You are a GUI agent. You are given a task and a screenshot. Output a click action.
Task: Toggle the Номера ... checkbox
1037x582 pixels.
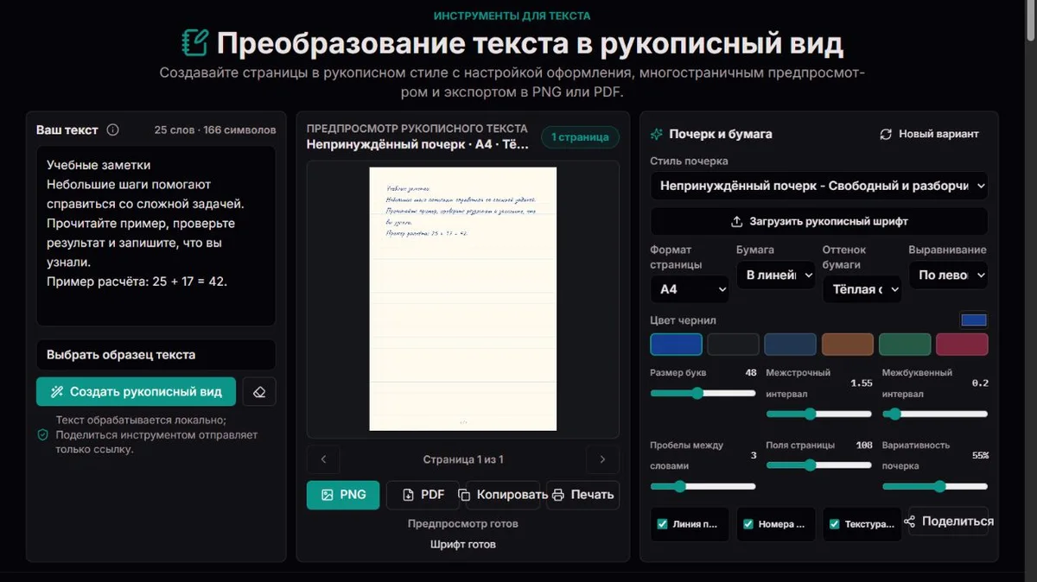coord(748,523)
